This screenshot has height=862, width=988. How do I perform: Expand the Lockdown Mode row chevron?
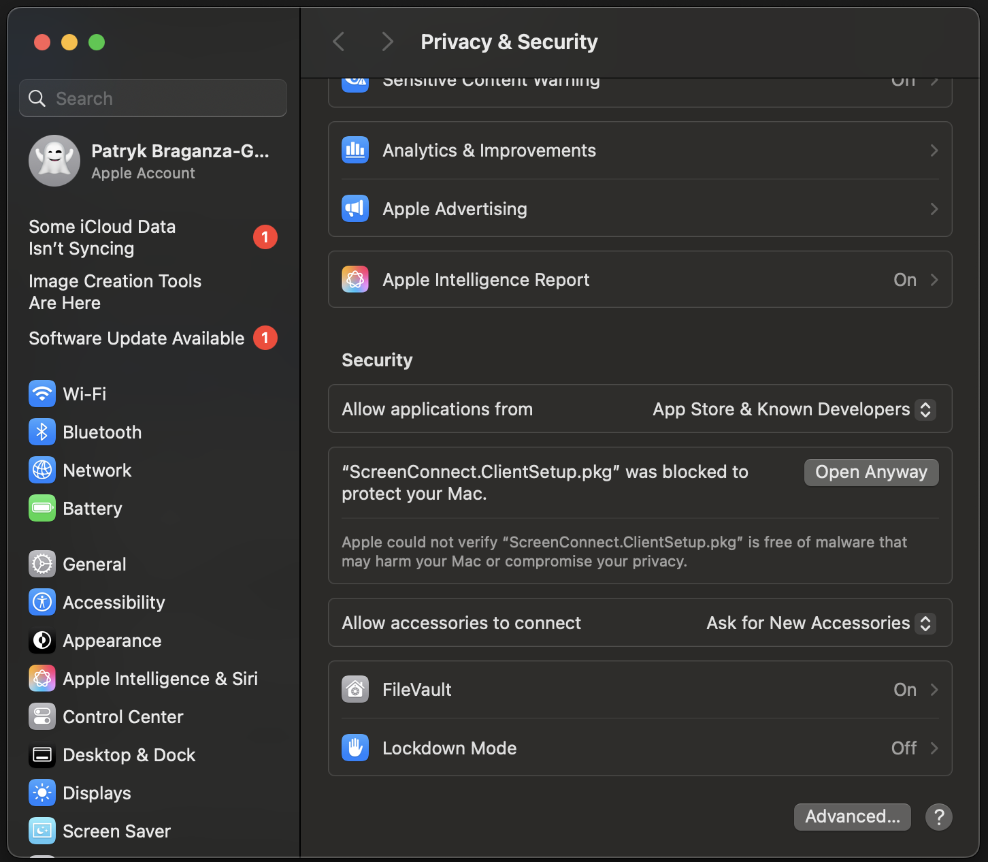tap(934, 748)
